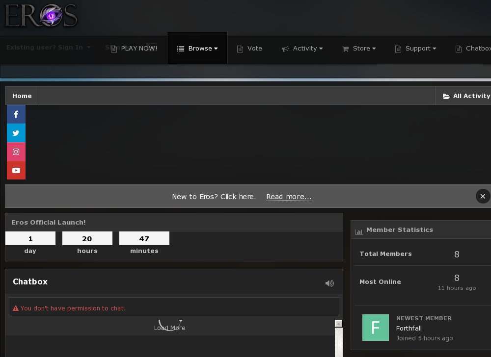Viewport: 491px width, 357px height.
Task: Click the All Activity stream icon
Action: [446, 96]
